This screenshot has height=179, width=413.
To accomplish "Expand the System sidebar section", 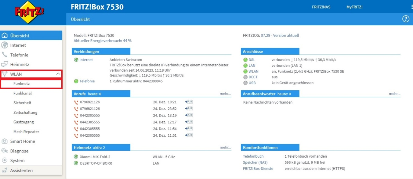I will tap(17, 160).
